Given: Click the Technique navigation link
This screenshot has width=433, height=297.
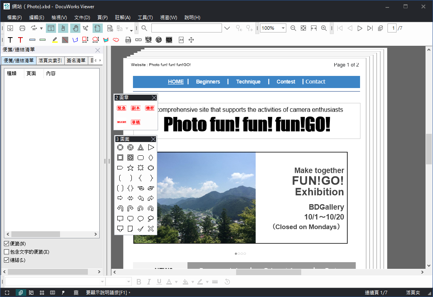Looking at the screenshot, I should 248,81.
